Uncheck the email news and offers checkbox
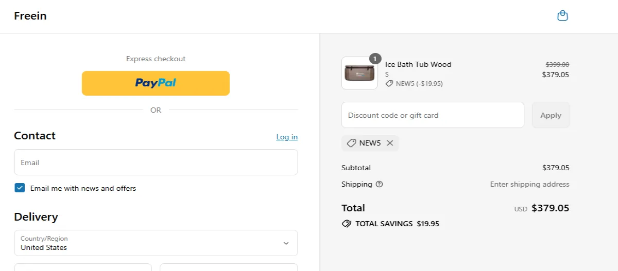The image size is (618, 271). pyautogui.click(x=20, y=188)
